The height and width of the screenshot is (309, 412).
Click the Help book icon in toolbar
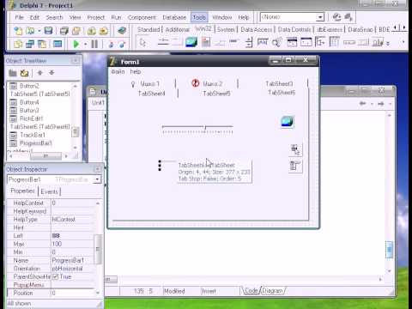pos(122,31)
